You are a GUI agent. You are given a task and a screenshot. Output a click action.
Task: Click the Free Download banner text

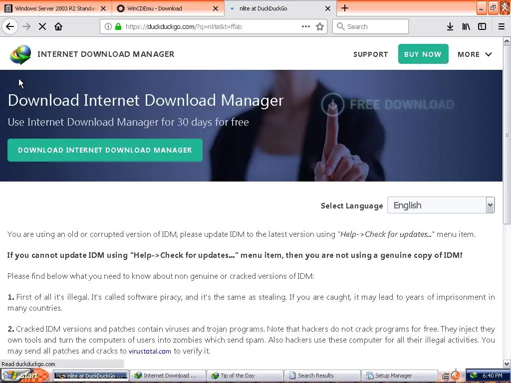402,105
